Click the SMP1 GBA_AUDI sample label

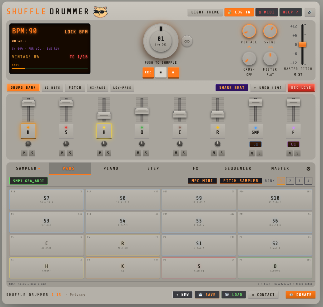point(28,181)
